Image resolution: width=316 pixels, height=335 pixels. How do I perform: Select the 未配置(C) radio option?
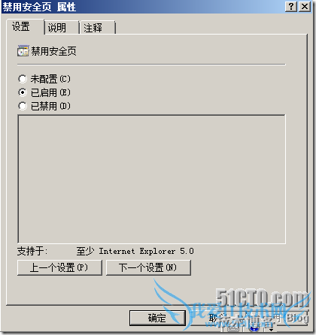[x=23, y=79]
